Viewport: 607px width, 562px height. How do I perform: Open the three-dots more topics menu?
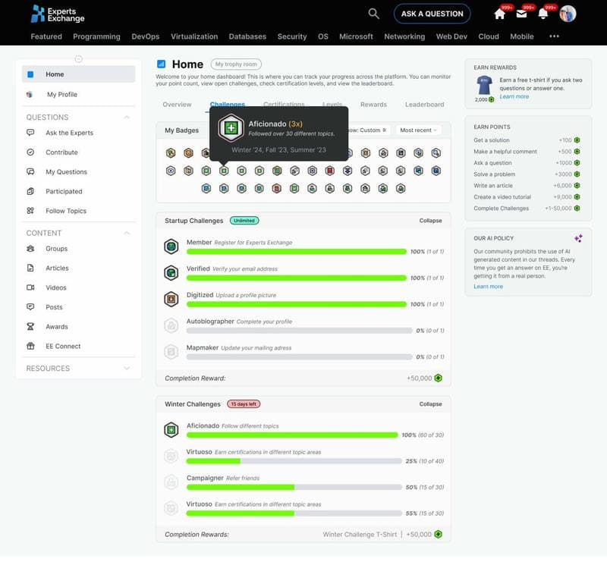[x=554, y=36]
